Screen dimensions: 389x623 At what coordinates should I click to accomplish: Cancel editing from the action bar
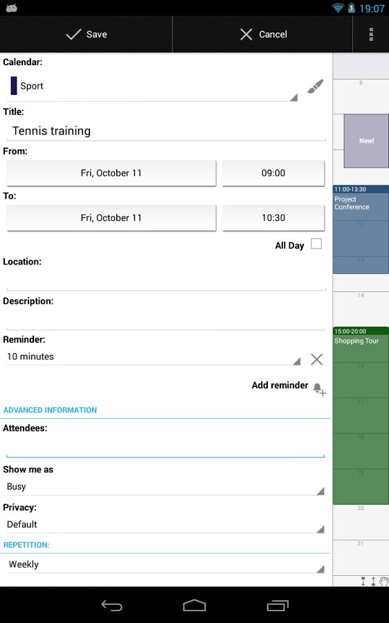pyautogui.click(x=263, y=34)
